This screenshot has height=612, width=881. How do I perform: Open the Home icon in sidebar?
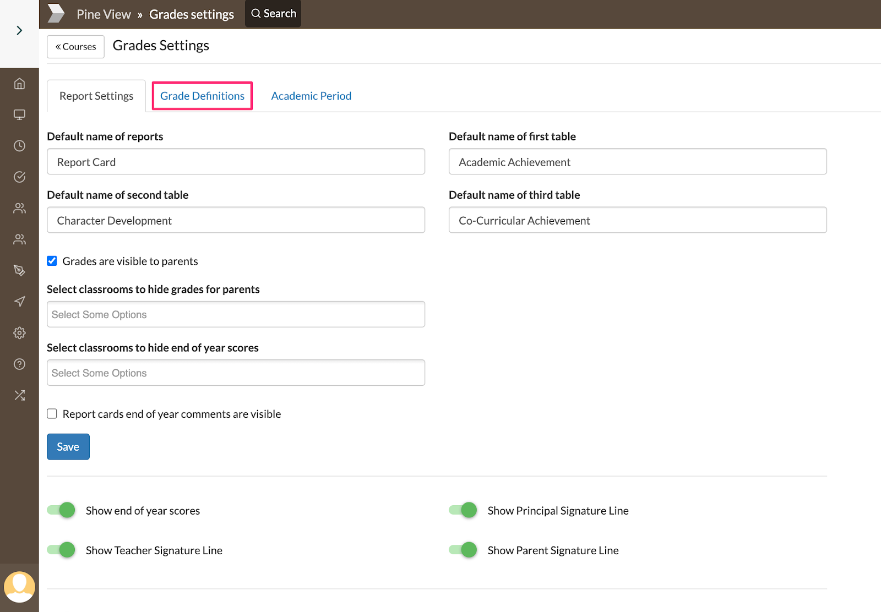19,84
